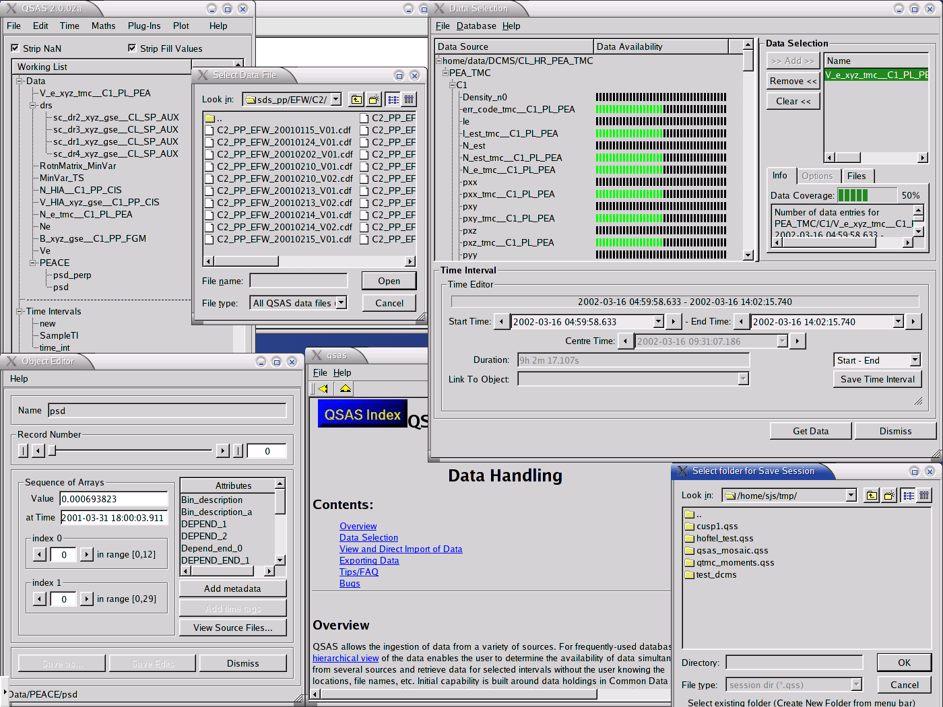Step Start Time forward with right arrow
Viewport: 943px width, 707px height.
point(674,322)
